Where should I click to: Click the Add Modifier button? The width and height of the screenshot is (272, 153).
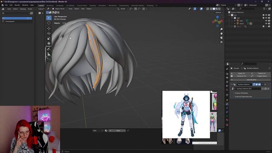250,80
